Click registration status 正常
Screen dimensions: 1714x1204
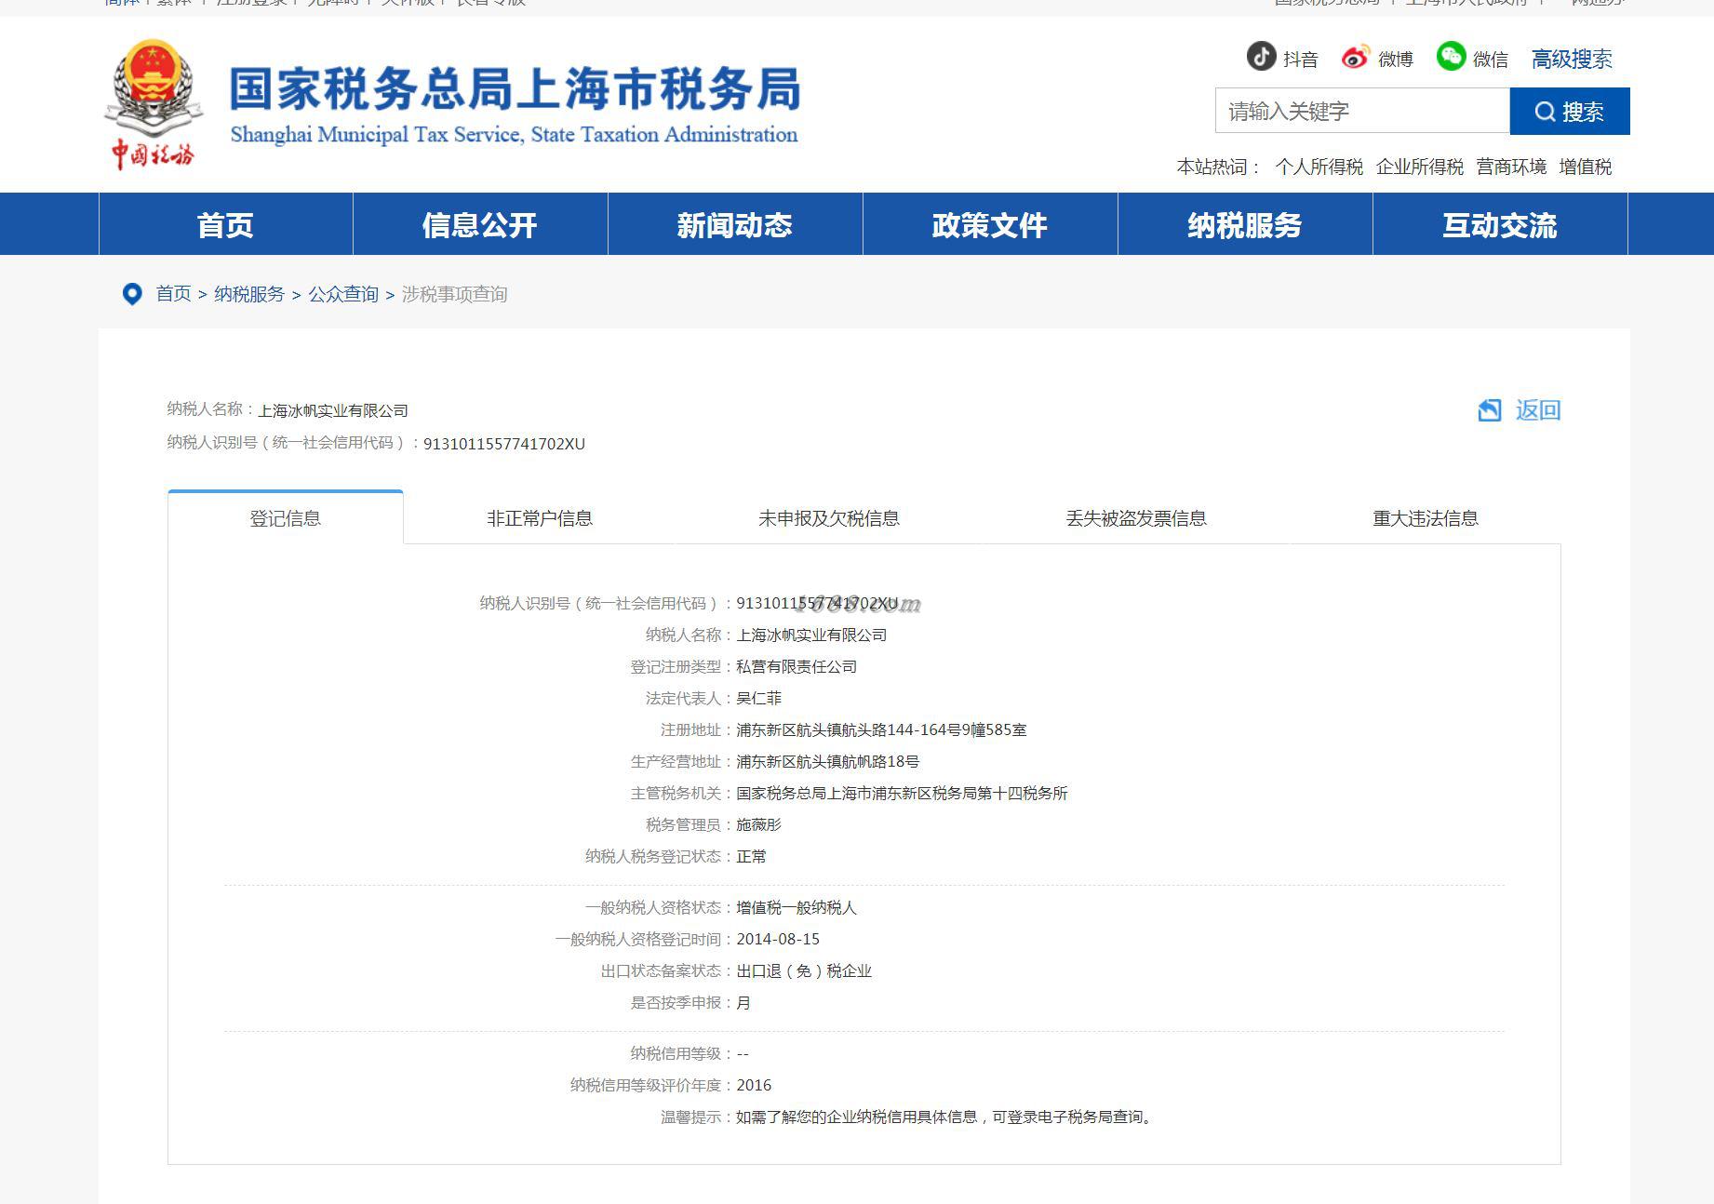tap(752, 856)
